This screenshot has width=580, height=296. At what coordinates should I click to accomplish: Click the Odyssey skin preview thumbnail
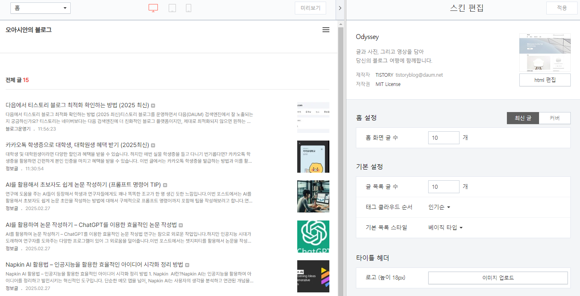click(x=545, y=53)
